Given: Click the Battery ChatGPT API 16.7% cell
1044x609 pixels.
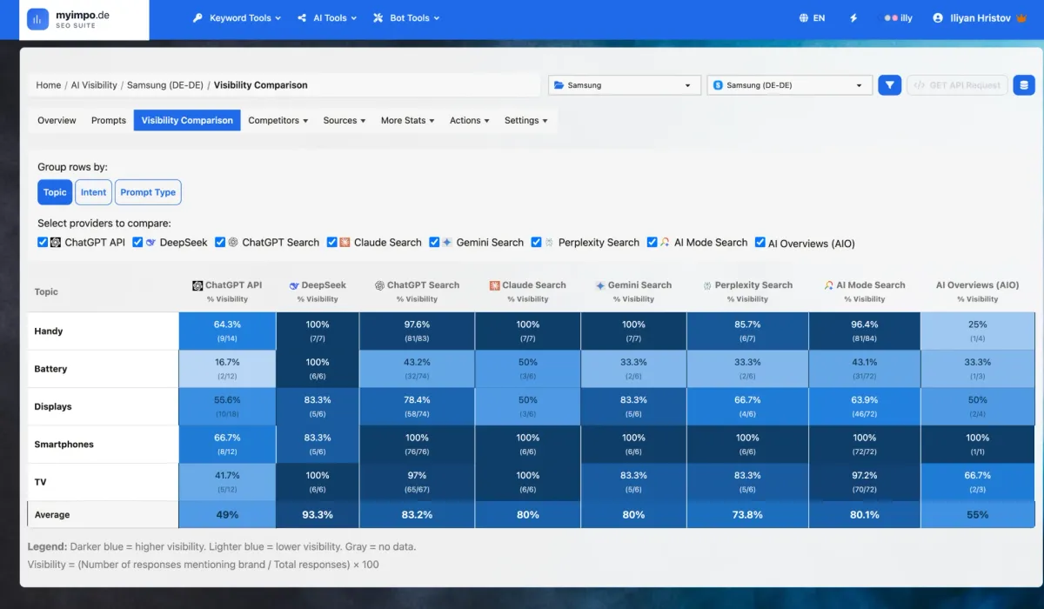Looking at the screenshot, I should point(227,369).
